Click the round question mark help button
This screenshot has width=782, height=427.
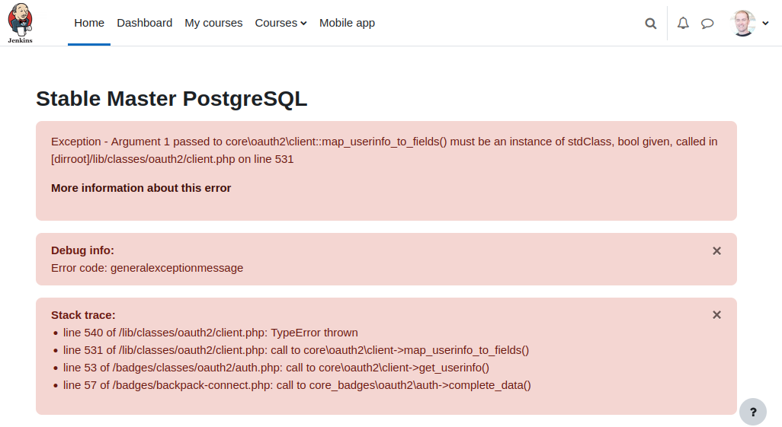pyautogui.click(x=752, y=412)
